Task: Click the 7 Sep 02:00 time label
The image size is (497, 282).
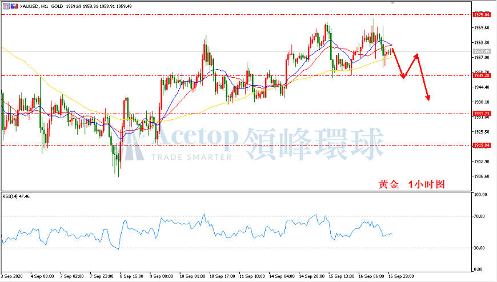Action: [x=72, y=277]
